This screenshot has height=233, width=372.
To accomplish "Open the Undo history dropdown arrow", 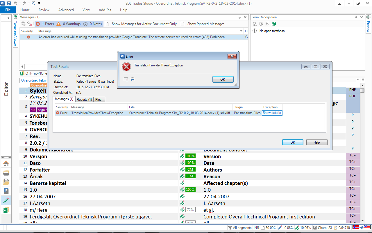I will point(20,3).
